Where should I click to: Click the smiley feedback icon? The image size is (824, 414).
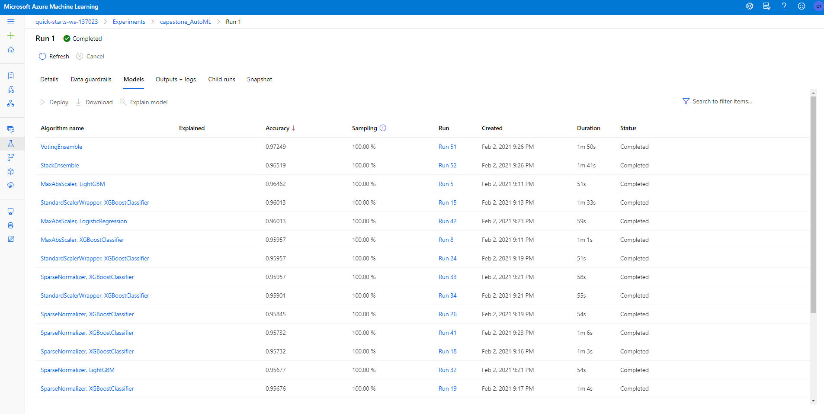pos(802,6)
